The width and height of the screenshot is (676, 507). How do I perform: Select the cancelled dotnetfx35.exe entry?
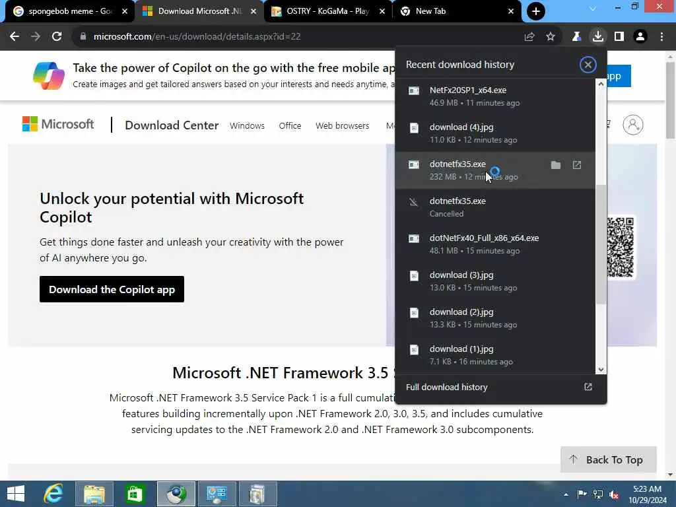coord(495,207)
